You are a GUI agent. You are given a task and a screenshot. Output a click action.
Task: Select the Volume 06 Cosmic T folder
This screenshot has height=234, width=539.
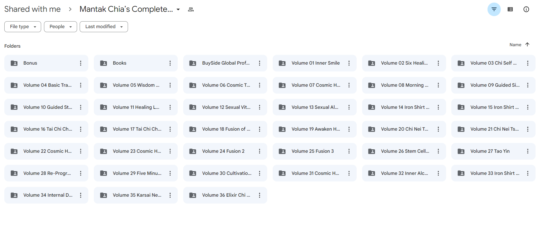(x=225, y=85)
